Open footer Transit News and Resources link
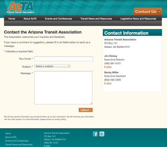 point(19,145)
